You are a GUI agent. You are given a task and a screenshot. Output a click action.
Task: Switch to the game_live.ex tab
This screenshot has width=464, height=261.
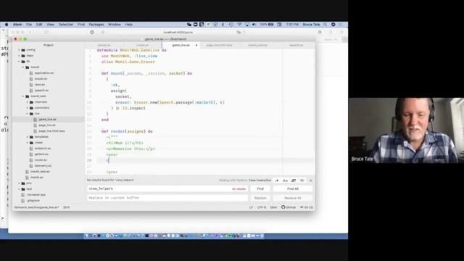(181, 45)
